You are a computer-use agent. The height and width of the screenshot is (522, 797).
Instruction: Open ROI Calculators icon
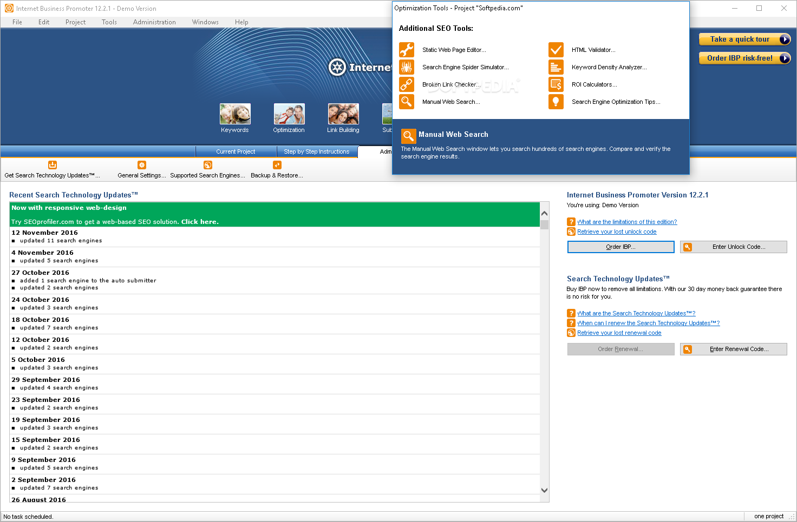click(556, 84)
